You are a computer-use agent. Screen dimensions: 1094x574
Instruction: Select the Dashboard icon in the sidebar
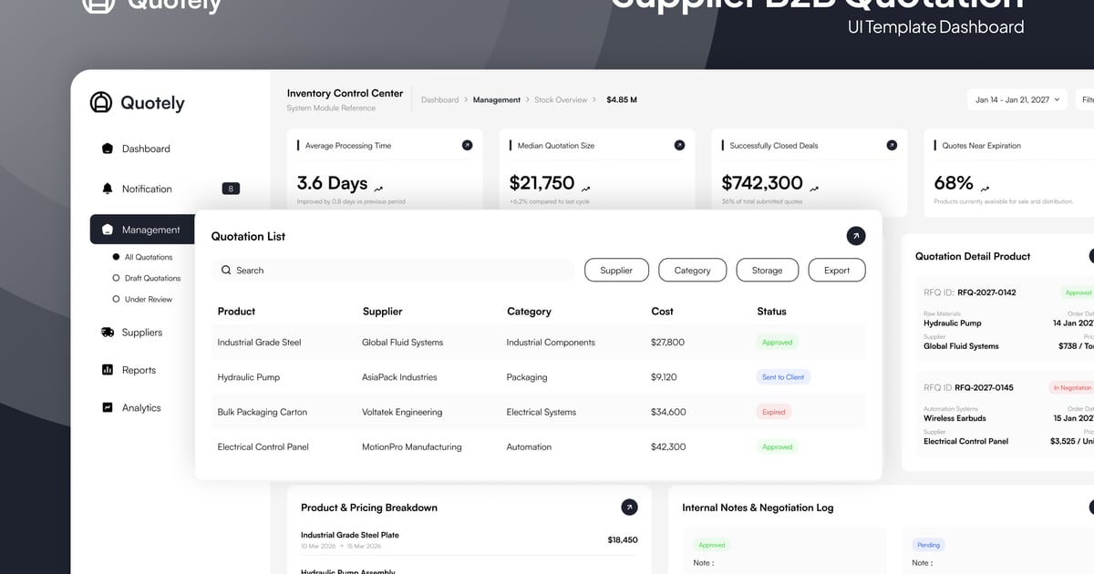(108, 149)
